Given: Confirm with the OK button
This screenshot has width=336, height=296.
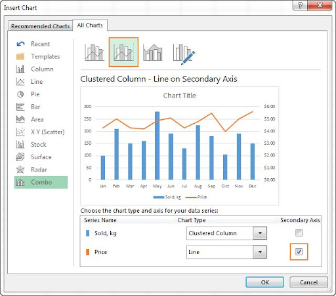Looking at the screenshot, I should pyautogui.click(x=264, y=282).
